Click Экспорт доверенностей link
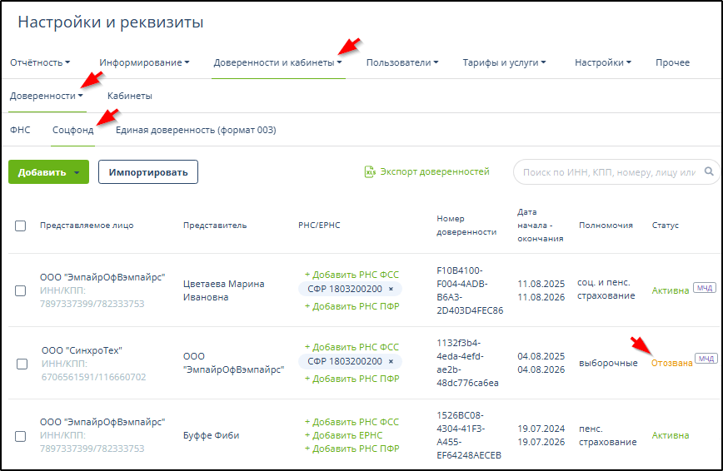Viewport: 723px width, 471px height. pos(434,172)
